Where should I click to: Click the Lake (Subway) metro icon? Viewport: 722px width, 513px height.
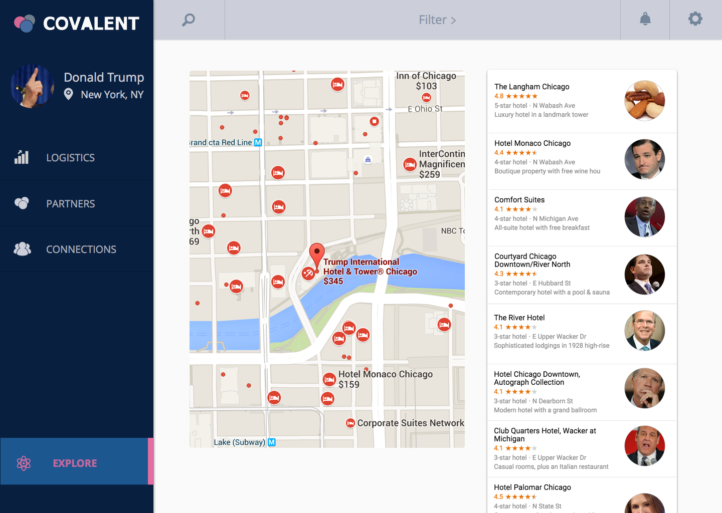click(272, 442)
